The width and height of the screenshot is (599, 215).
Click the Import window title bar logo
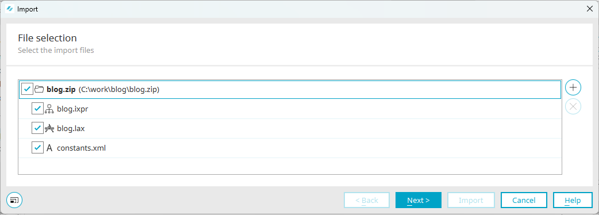[10, 9]
